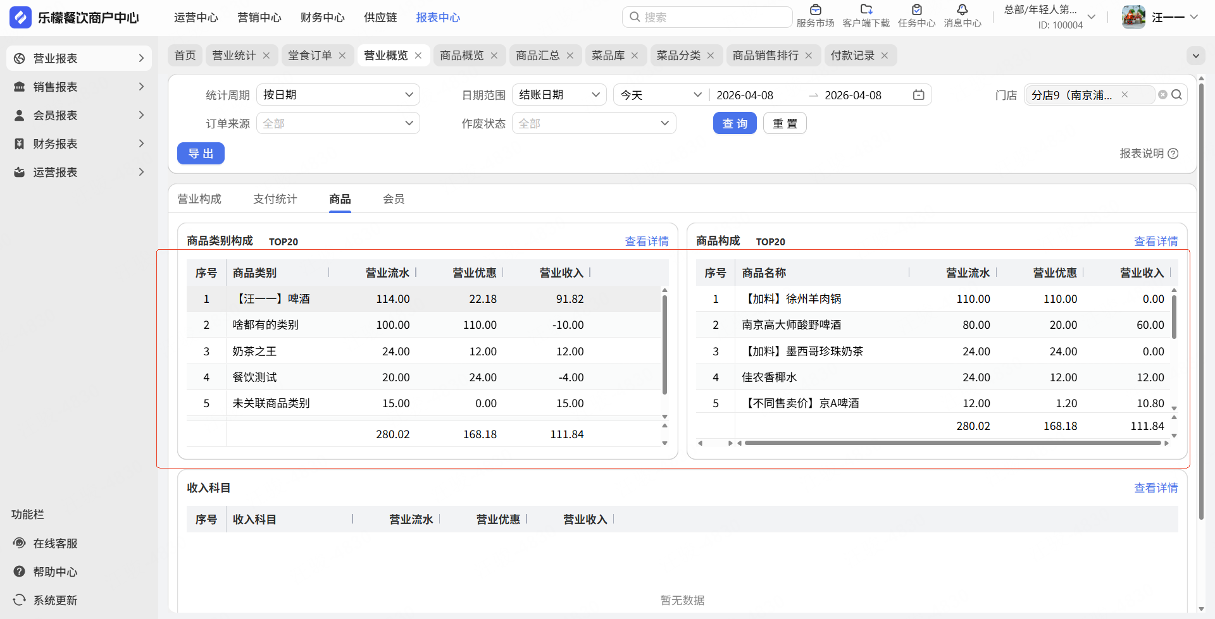Click the 客户端下载 client download icon
Screen dimensions: 1215x619
coord(866,10)
